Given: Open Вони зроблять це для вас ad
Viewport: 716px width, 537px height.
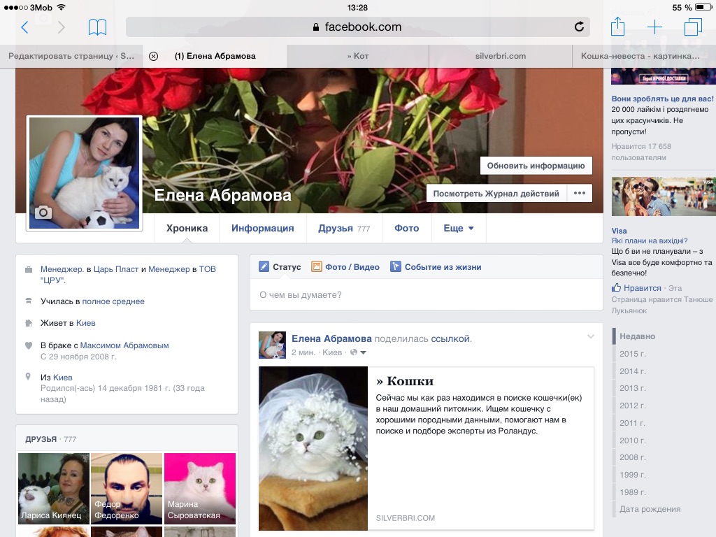Looking at the screenshot, I should pyautogui.click(x=662, y=99).
